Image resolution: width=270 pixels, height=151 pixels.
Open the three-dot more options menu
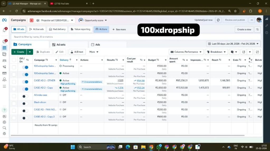tap(252, 20)
